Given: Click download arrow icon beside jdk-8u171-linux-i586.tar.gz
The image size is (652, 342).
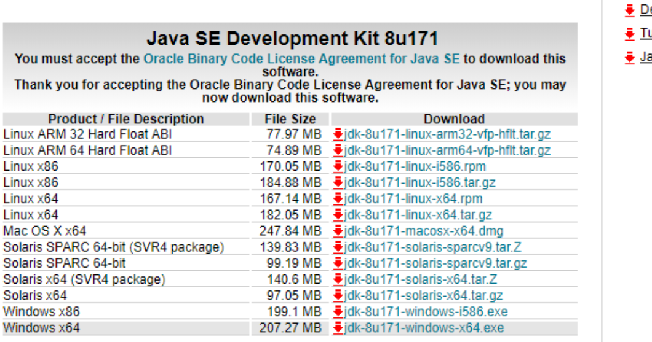Looking at the screenshot, I should (338, 182).
